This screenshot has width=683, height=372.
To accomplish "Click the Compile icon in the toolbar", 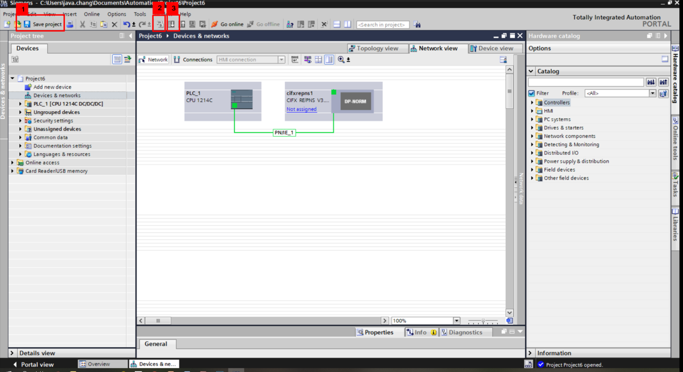I will (160, 24).
